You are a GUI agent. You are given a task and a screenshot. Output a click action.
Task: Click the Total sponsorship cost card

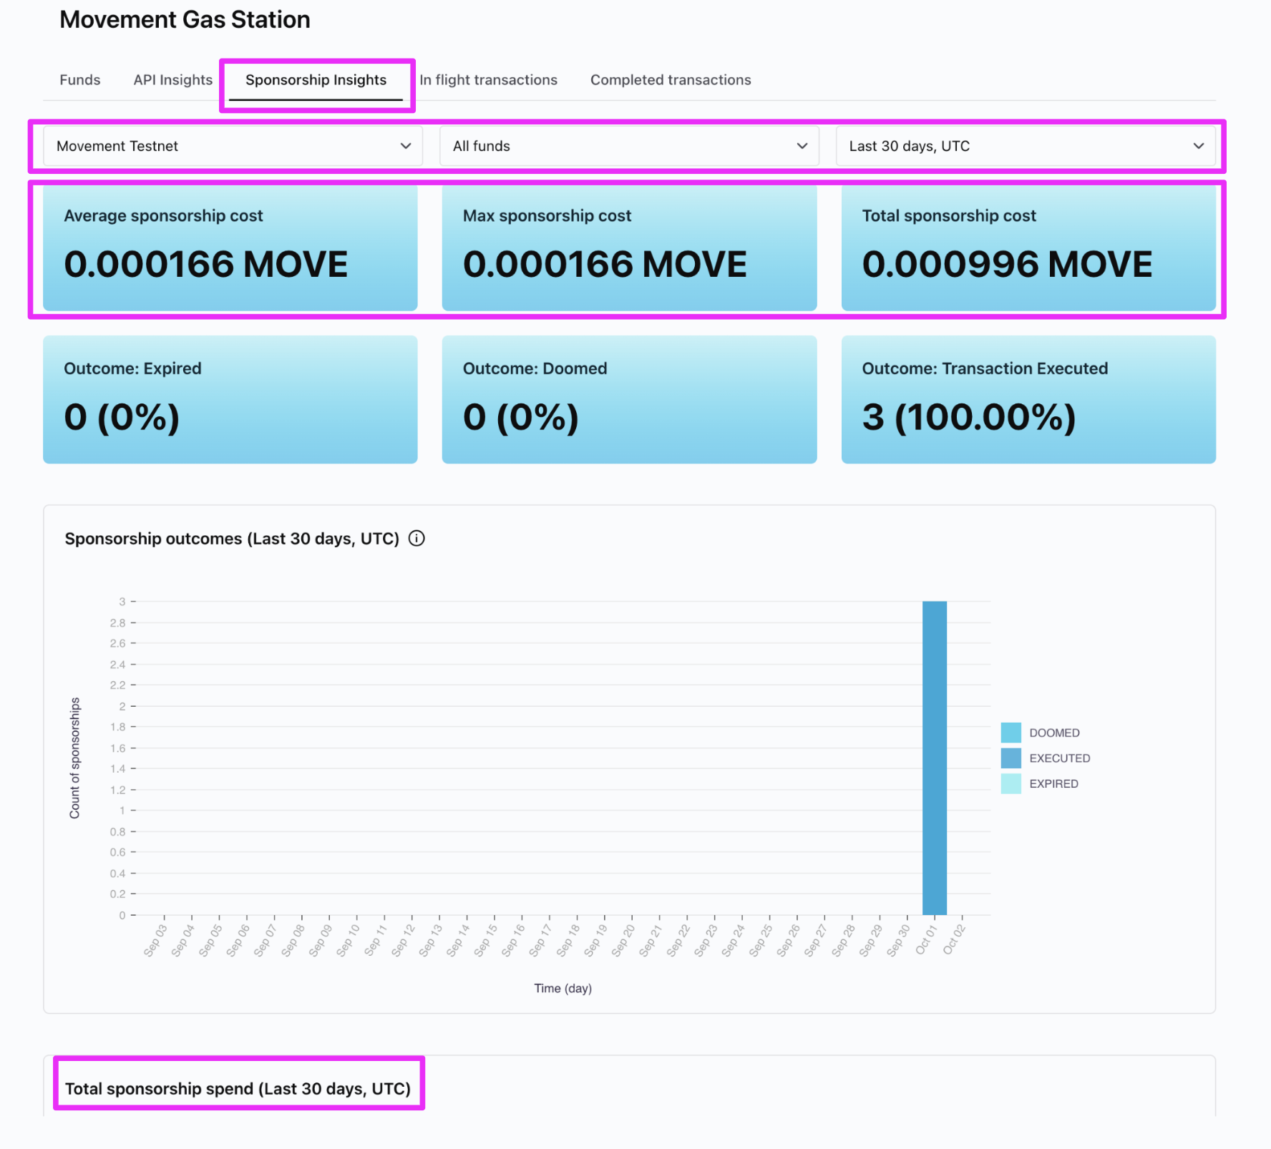(1028, 248)
